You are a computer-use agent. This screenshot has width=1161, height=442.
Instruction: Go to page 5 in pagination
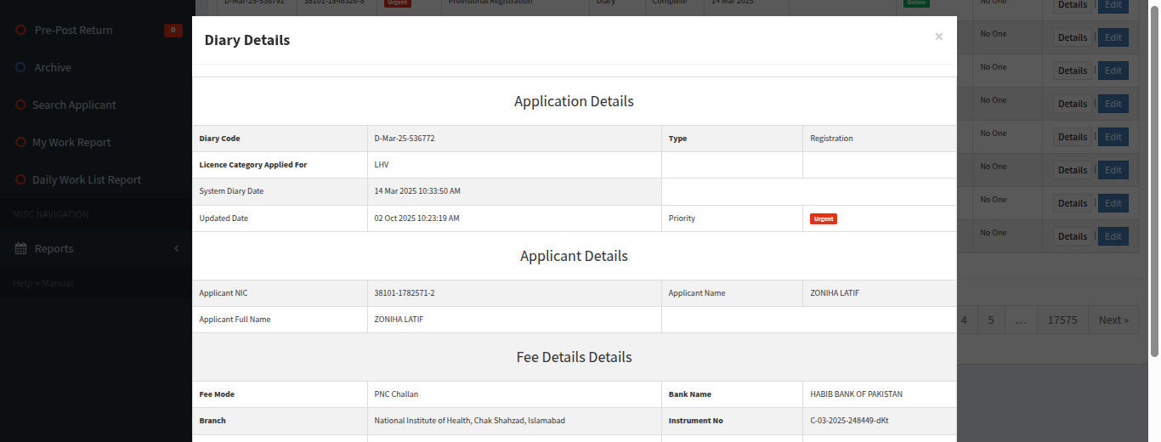(991, 320)
